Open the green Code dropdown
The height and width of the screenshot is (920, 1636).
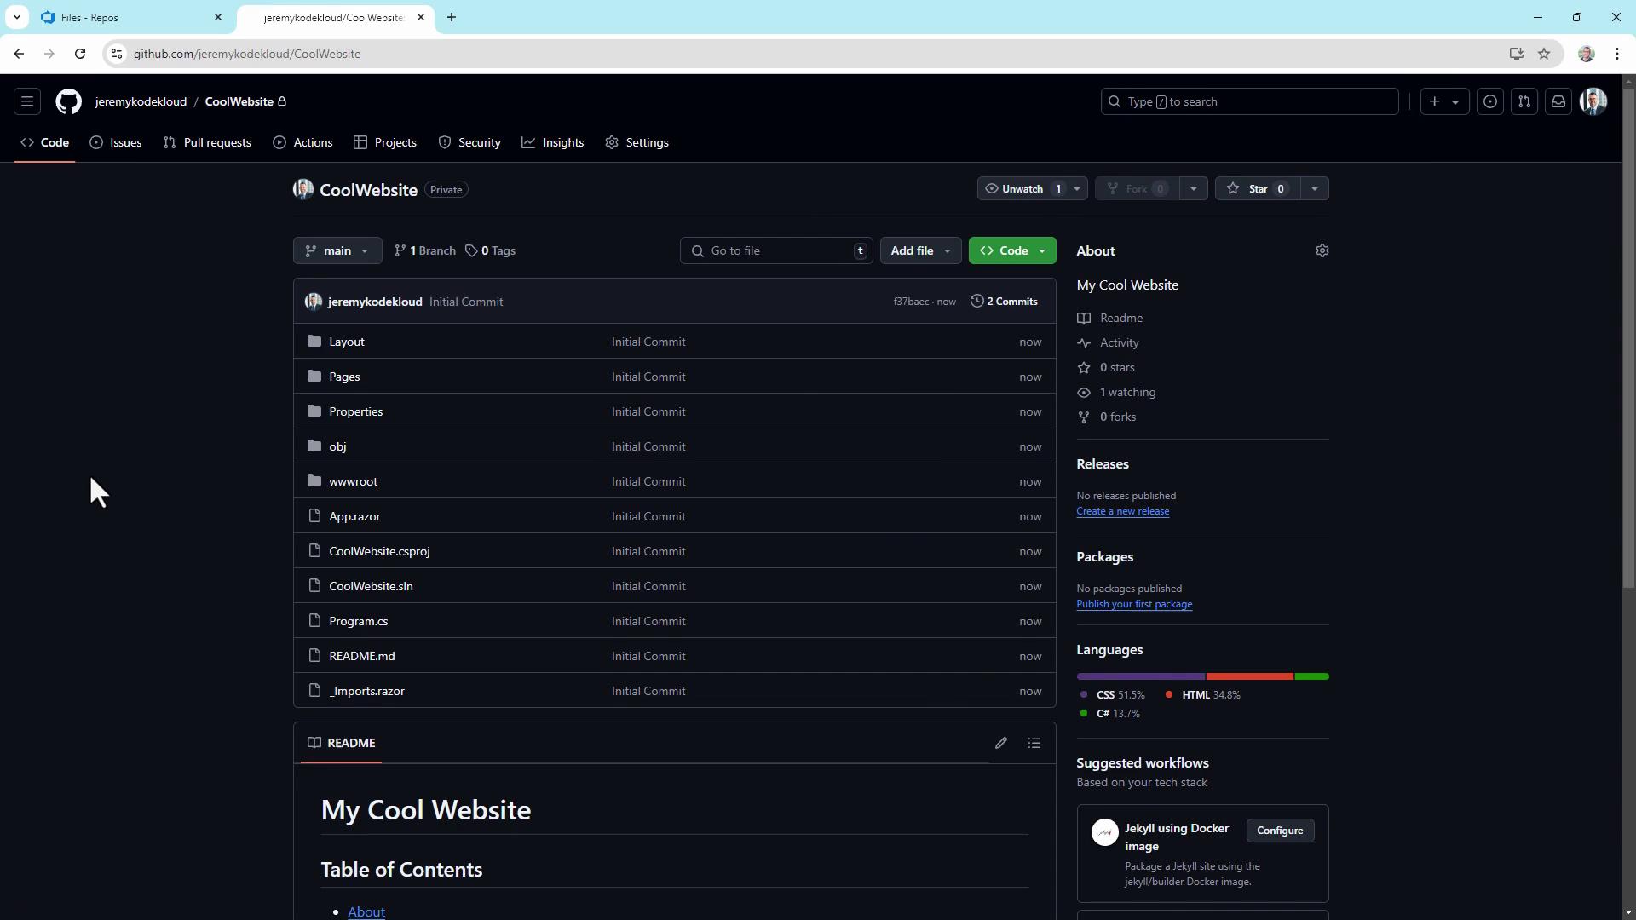(x=1012, y=250)
